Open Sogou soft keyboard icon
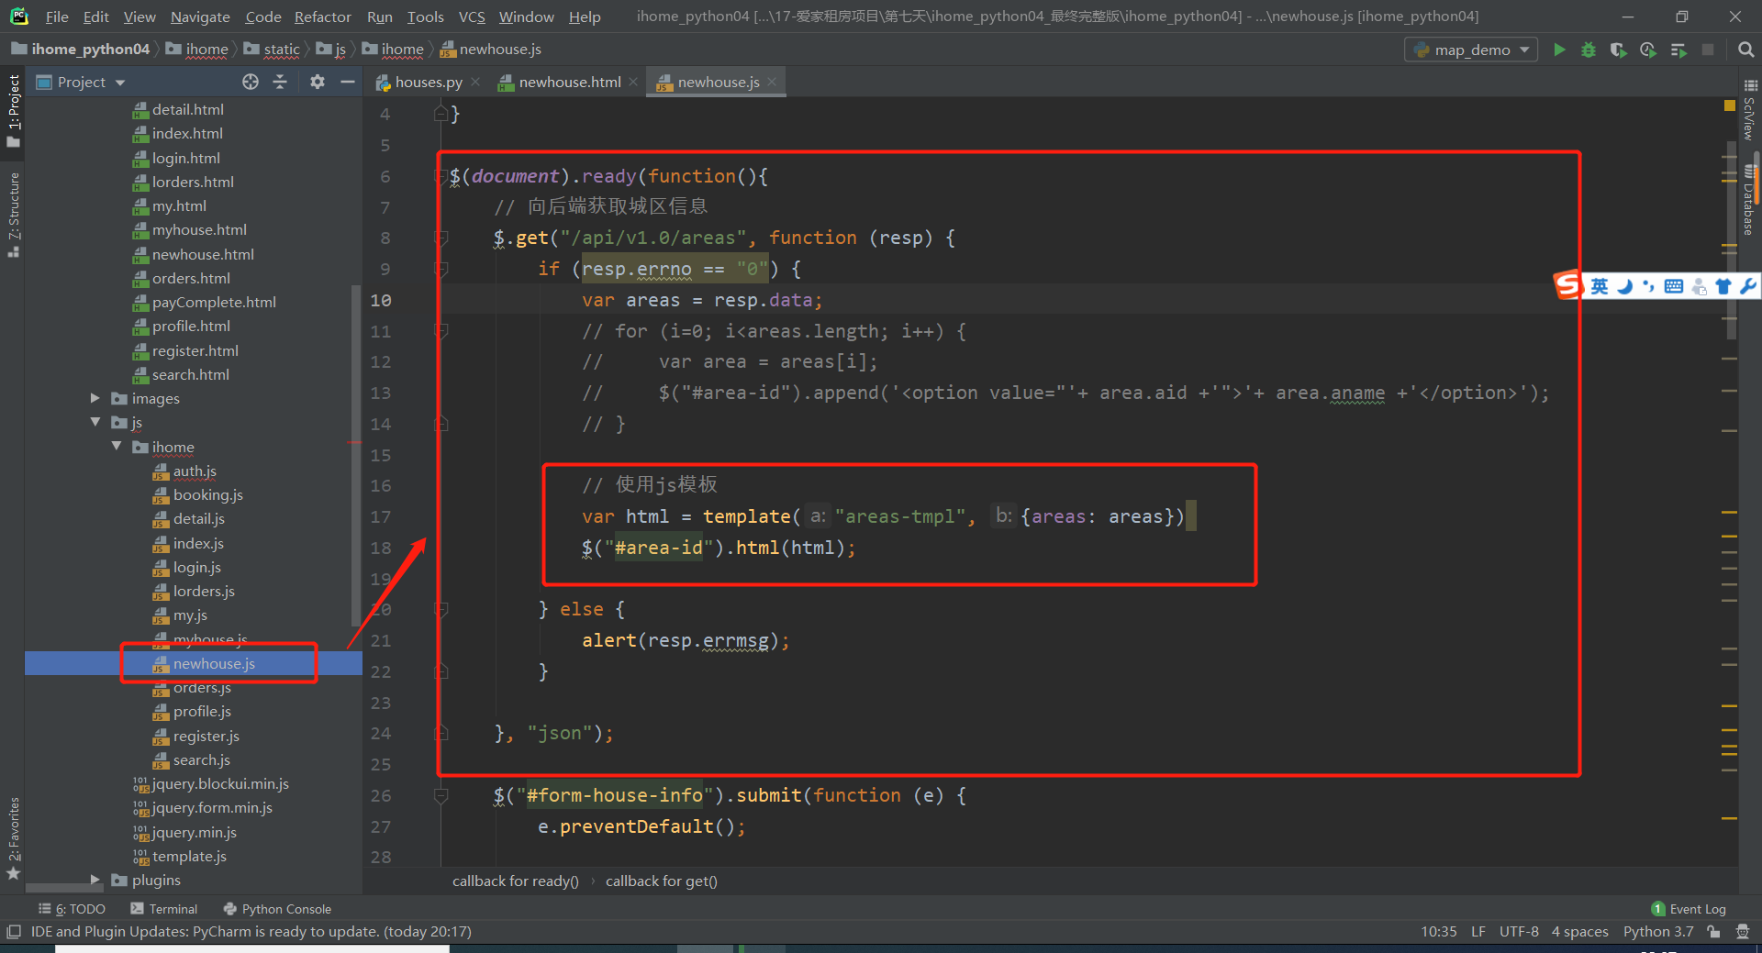Screen dimensions: 1762x953 pos(1674,286)
